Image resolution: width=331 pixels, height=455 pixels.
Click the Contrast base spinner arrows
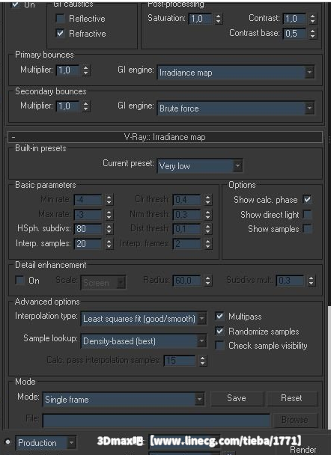313,34
